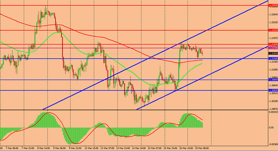The width and height of the screenshot is (278, 151).
Task: Click the 1.31085 price scale value
Action: click(x=274, y=70)
